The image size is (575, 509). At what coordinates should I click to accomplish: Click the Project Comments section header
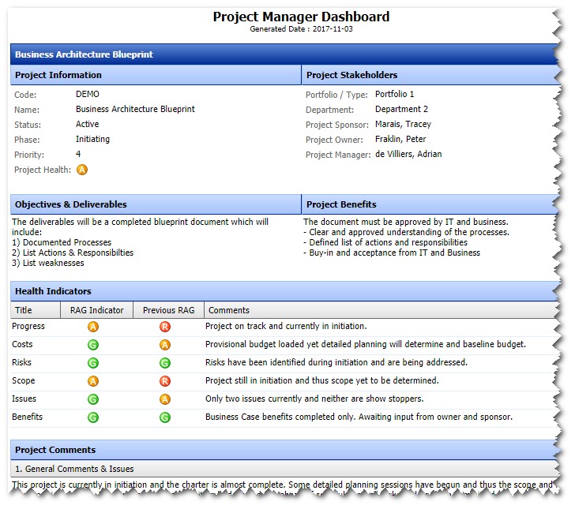[x=284, y=450]
